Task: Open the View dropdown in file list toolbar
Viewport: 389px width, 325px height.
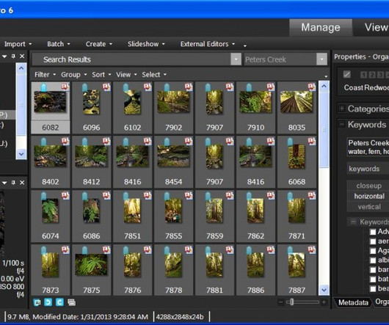Action: click(126, 75)
